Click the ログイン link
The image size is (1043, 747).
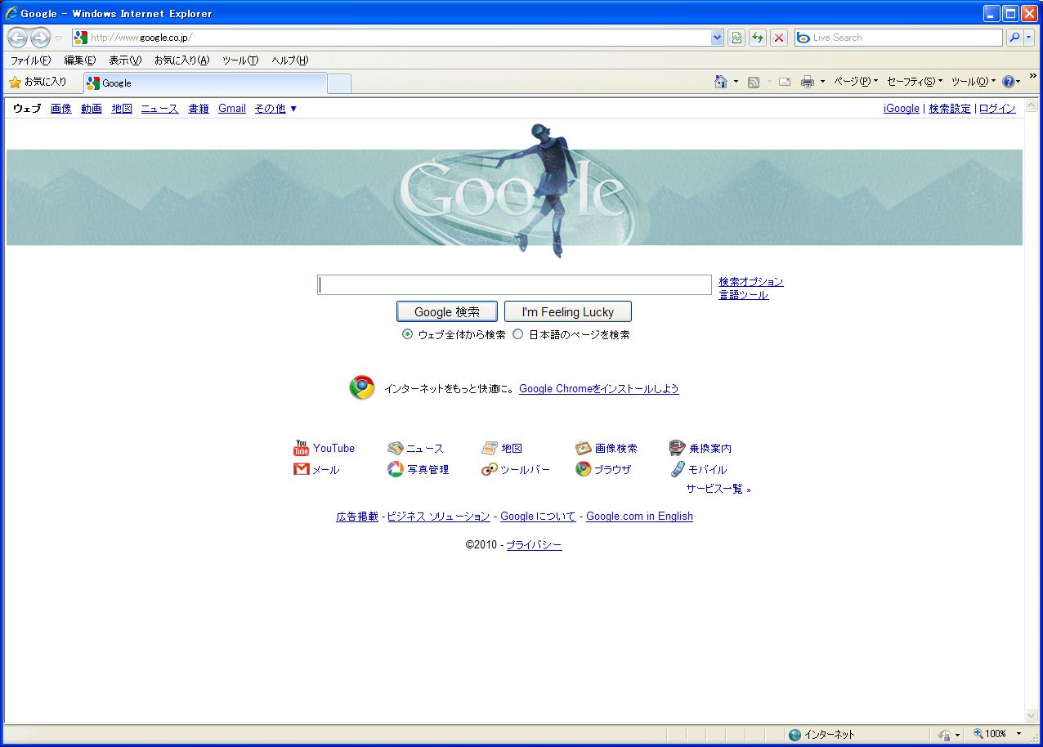tap(997, 109)
